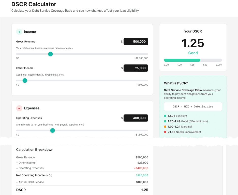
Task: Click the Operating Expenses slider handle
Action: 52,131
